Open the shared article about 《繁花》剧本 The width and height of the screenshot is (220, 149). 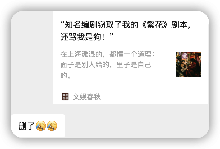tap(131, 58)
